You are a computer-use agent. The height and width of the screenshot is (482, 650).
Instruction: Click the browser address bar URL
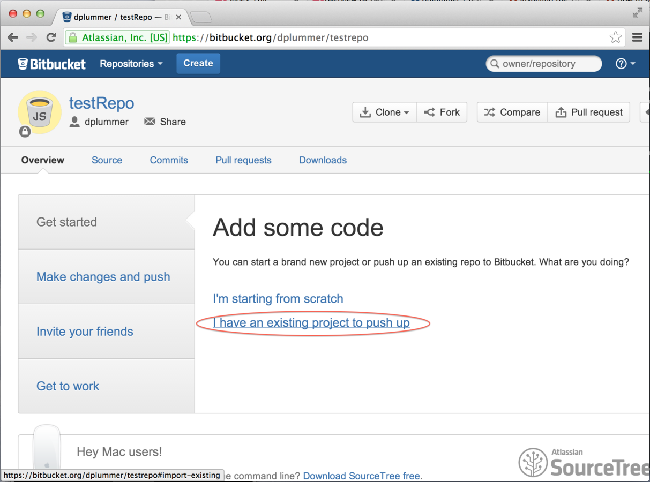(271, 37)
